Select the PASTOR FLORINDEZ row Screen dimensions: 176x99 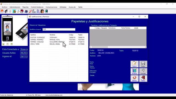59,37
